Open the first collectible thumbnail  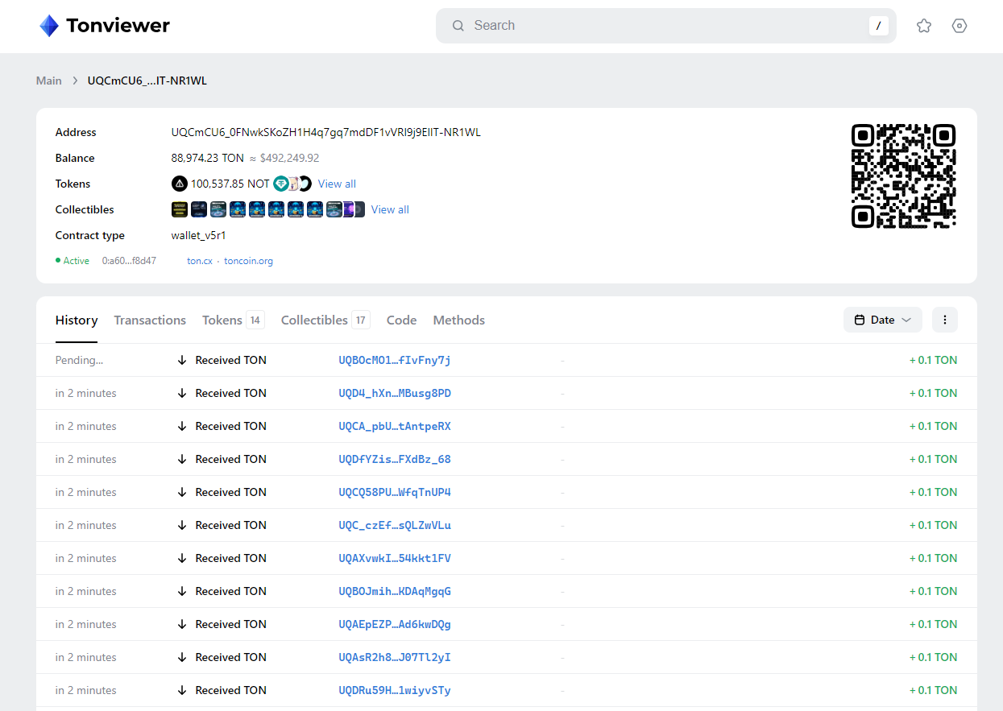tap(180, 209)
